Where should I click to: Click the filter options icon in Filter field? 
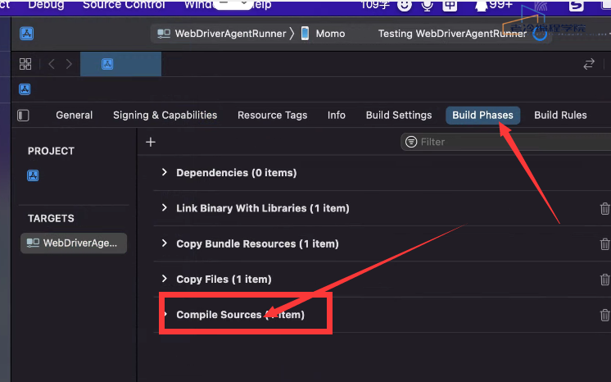[410, 142]
